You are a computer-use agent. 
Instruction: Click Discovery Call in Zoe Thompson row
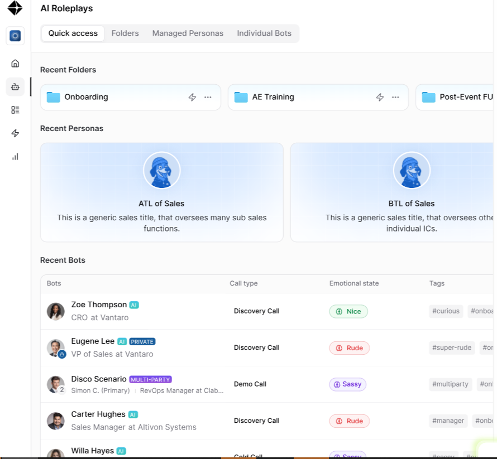pos(256,311)
